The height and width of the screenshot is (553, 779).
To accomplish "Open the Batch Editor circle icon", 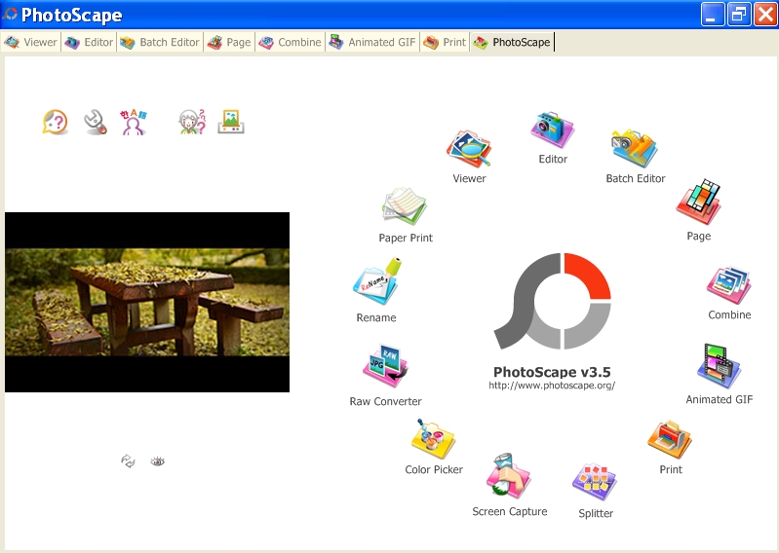I will tap(635, 148).
